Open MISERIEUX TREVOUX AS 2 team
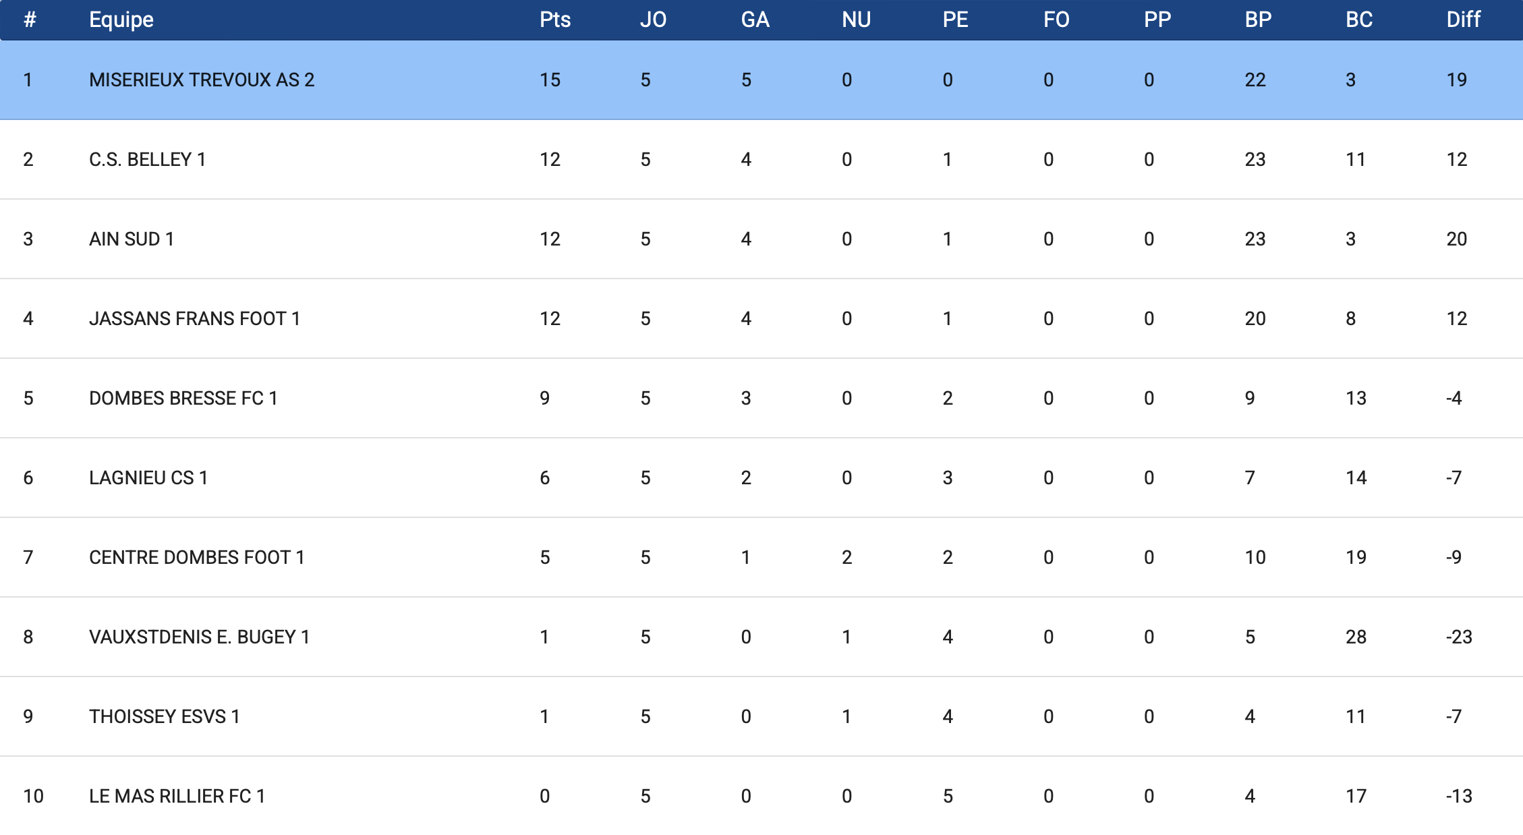The image size is (1523, 835). pyautogui.click(x=202, y=80)
